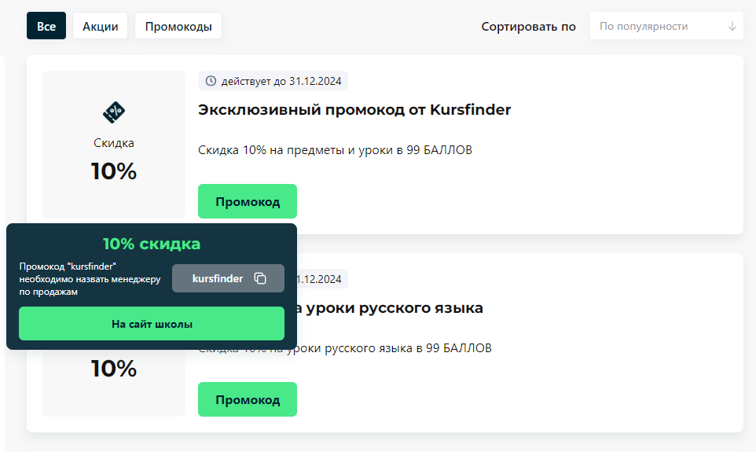Viewport: 756px width, 452px height.
Task: Click Промокод button for русского языка offer
Action: pos(248,399)
